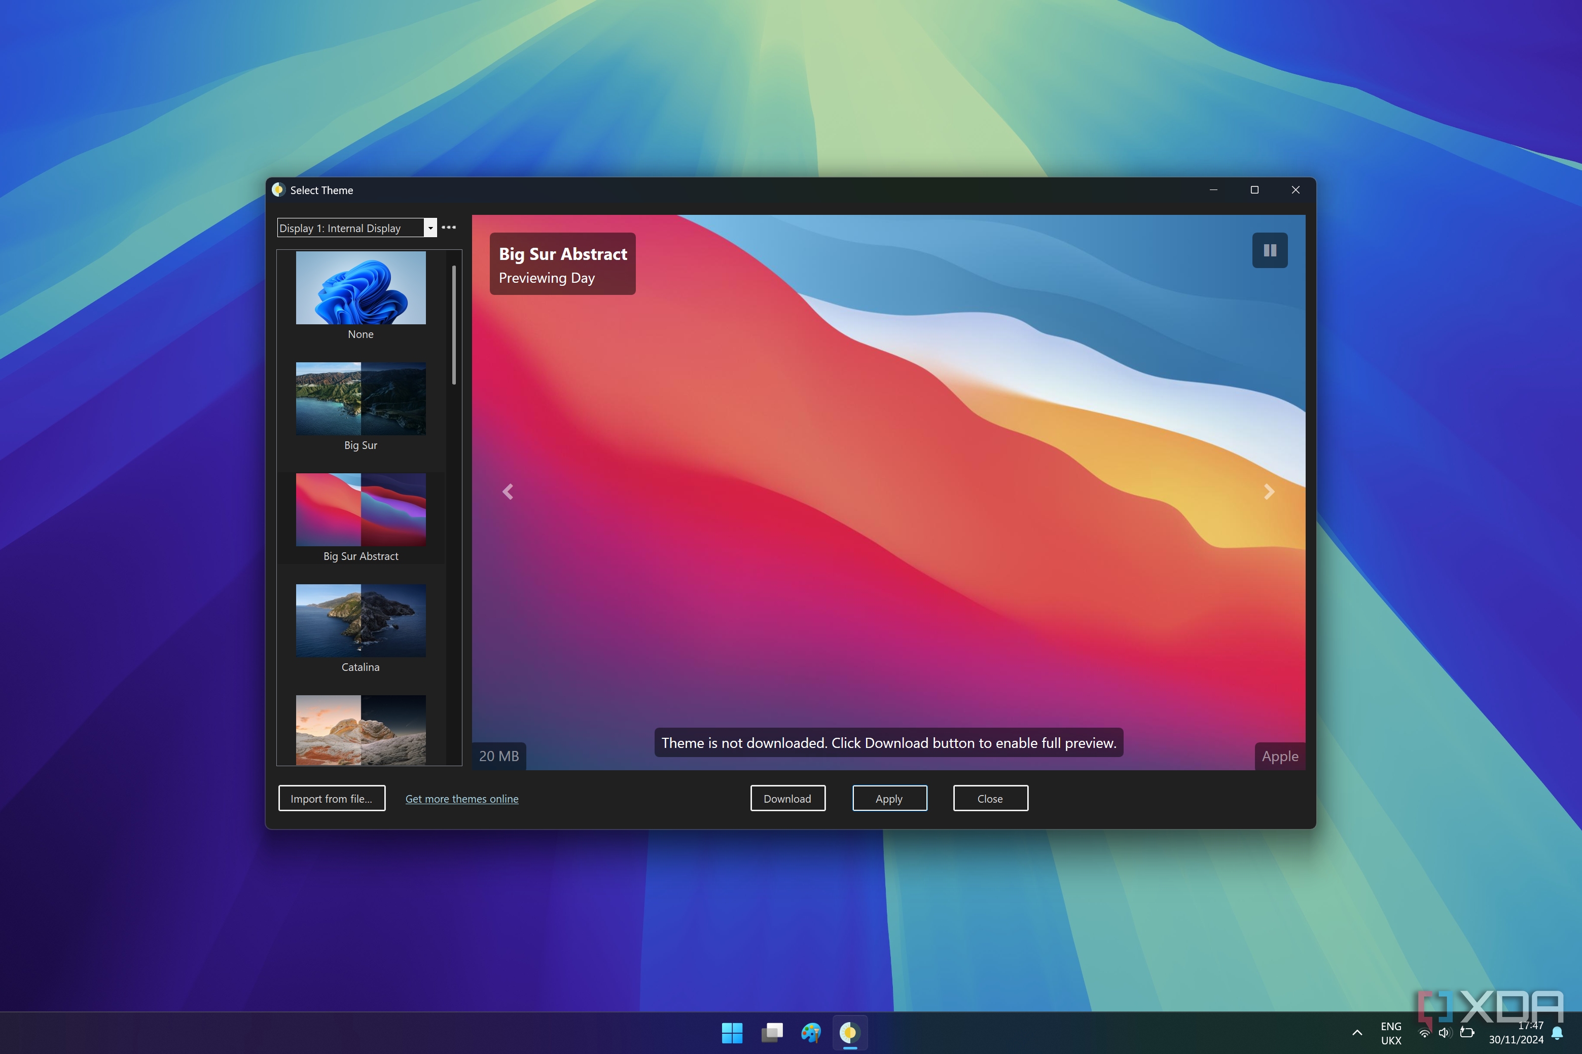Advance to the next preview image
This screenshot has width=1582, height=1054.
pyautogui.click(x=1269, y=492)
